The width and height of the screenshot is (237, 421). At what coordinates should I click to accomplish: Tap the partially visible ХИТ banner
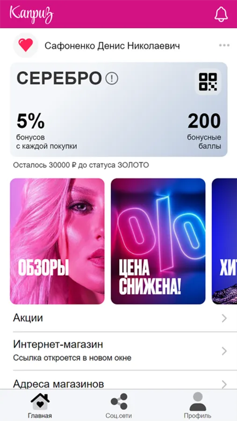pyautogui.click(x=224, y=241)
